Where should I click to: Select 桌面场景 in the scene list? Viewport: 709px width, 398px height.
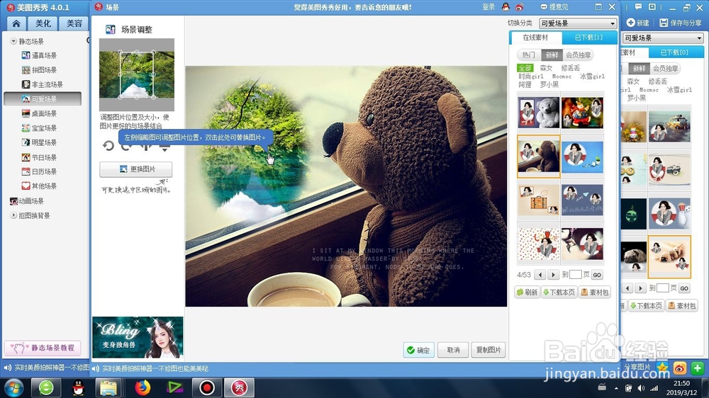click(x=39, y=113)
